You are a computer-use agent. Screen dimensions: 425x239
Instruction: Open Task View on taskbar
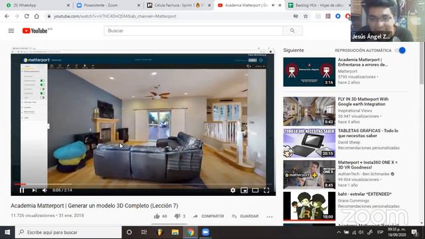[x=144, y=232]
